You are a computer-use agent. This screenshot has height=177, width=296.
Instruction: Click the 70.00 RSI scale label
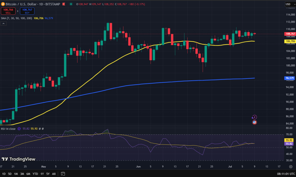[x=289, y=134]
